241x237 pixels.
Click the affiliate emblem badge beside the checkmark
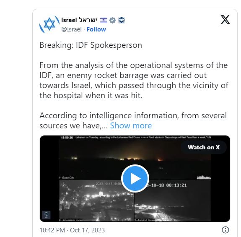(x=122, y=20)
